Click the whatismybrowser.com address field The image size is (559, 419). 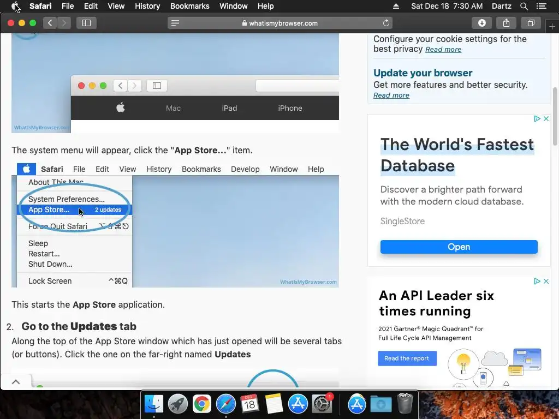[x=280, y=23]
